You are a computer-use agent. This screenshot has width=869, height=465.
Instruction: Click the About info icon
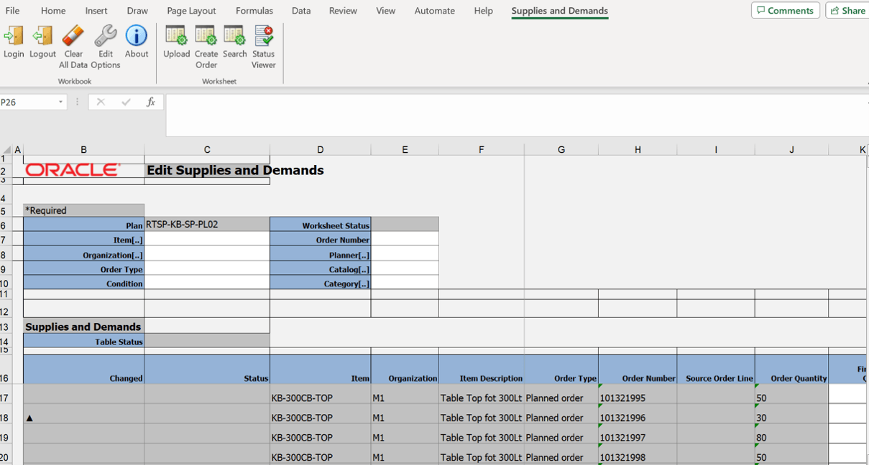pos(137,36)
